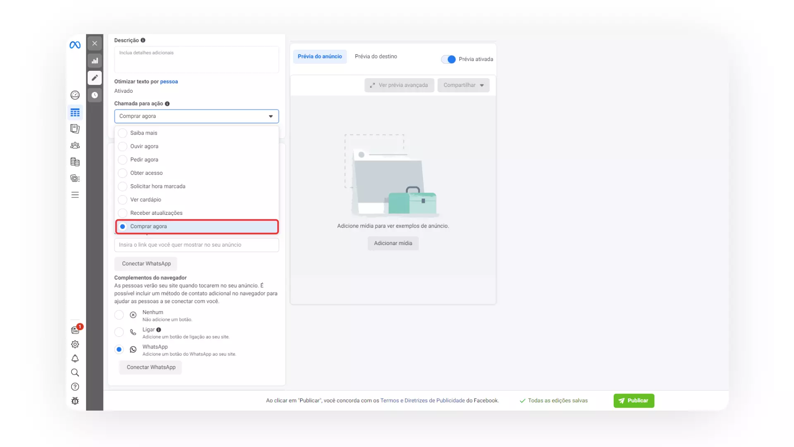
Task: Open the Audiences people icon
Action: (75, 145)
